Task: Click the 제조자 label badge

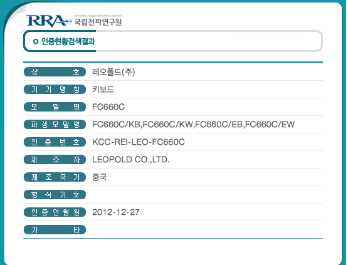Action: pyautogui.click(x=55, y=160)
